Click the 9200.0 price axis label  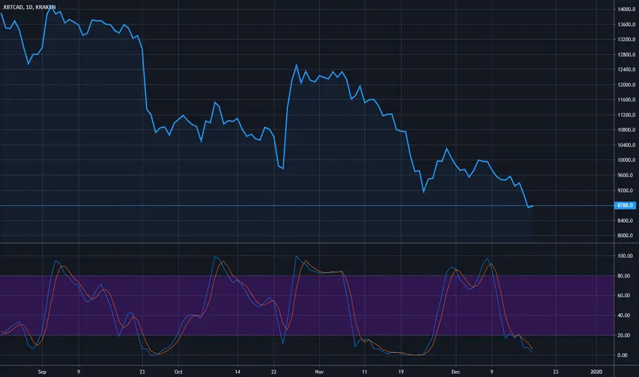click(626, 191)
